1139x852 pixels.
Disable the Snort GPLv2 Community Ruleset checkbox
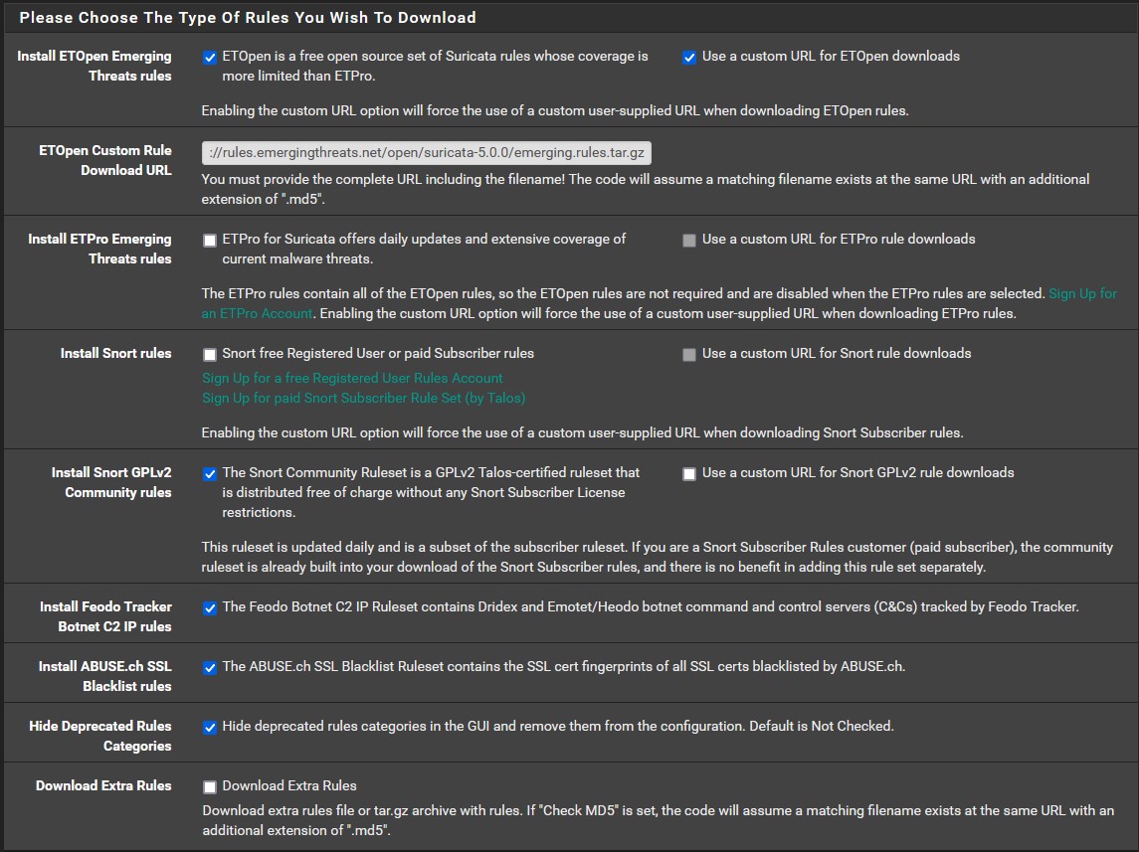coord(210,473)
